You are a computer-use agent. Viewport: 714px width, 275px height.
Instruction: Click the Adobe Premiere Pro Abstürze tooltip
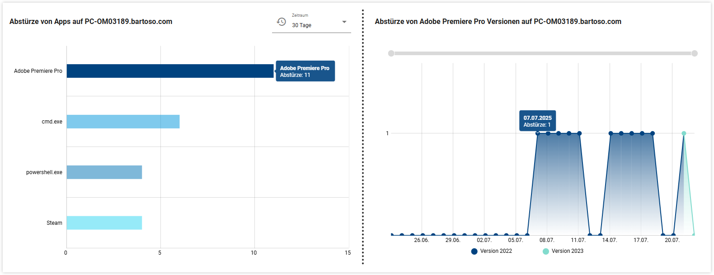tap(305, 71)
